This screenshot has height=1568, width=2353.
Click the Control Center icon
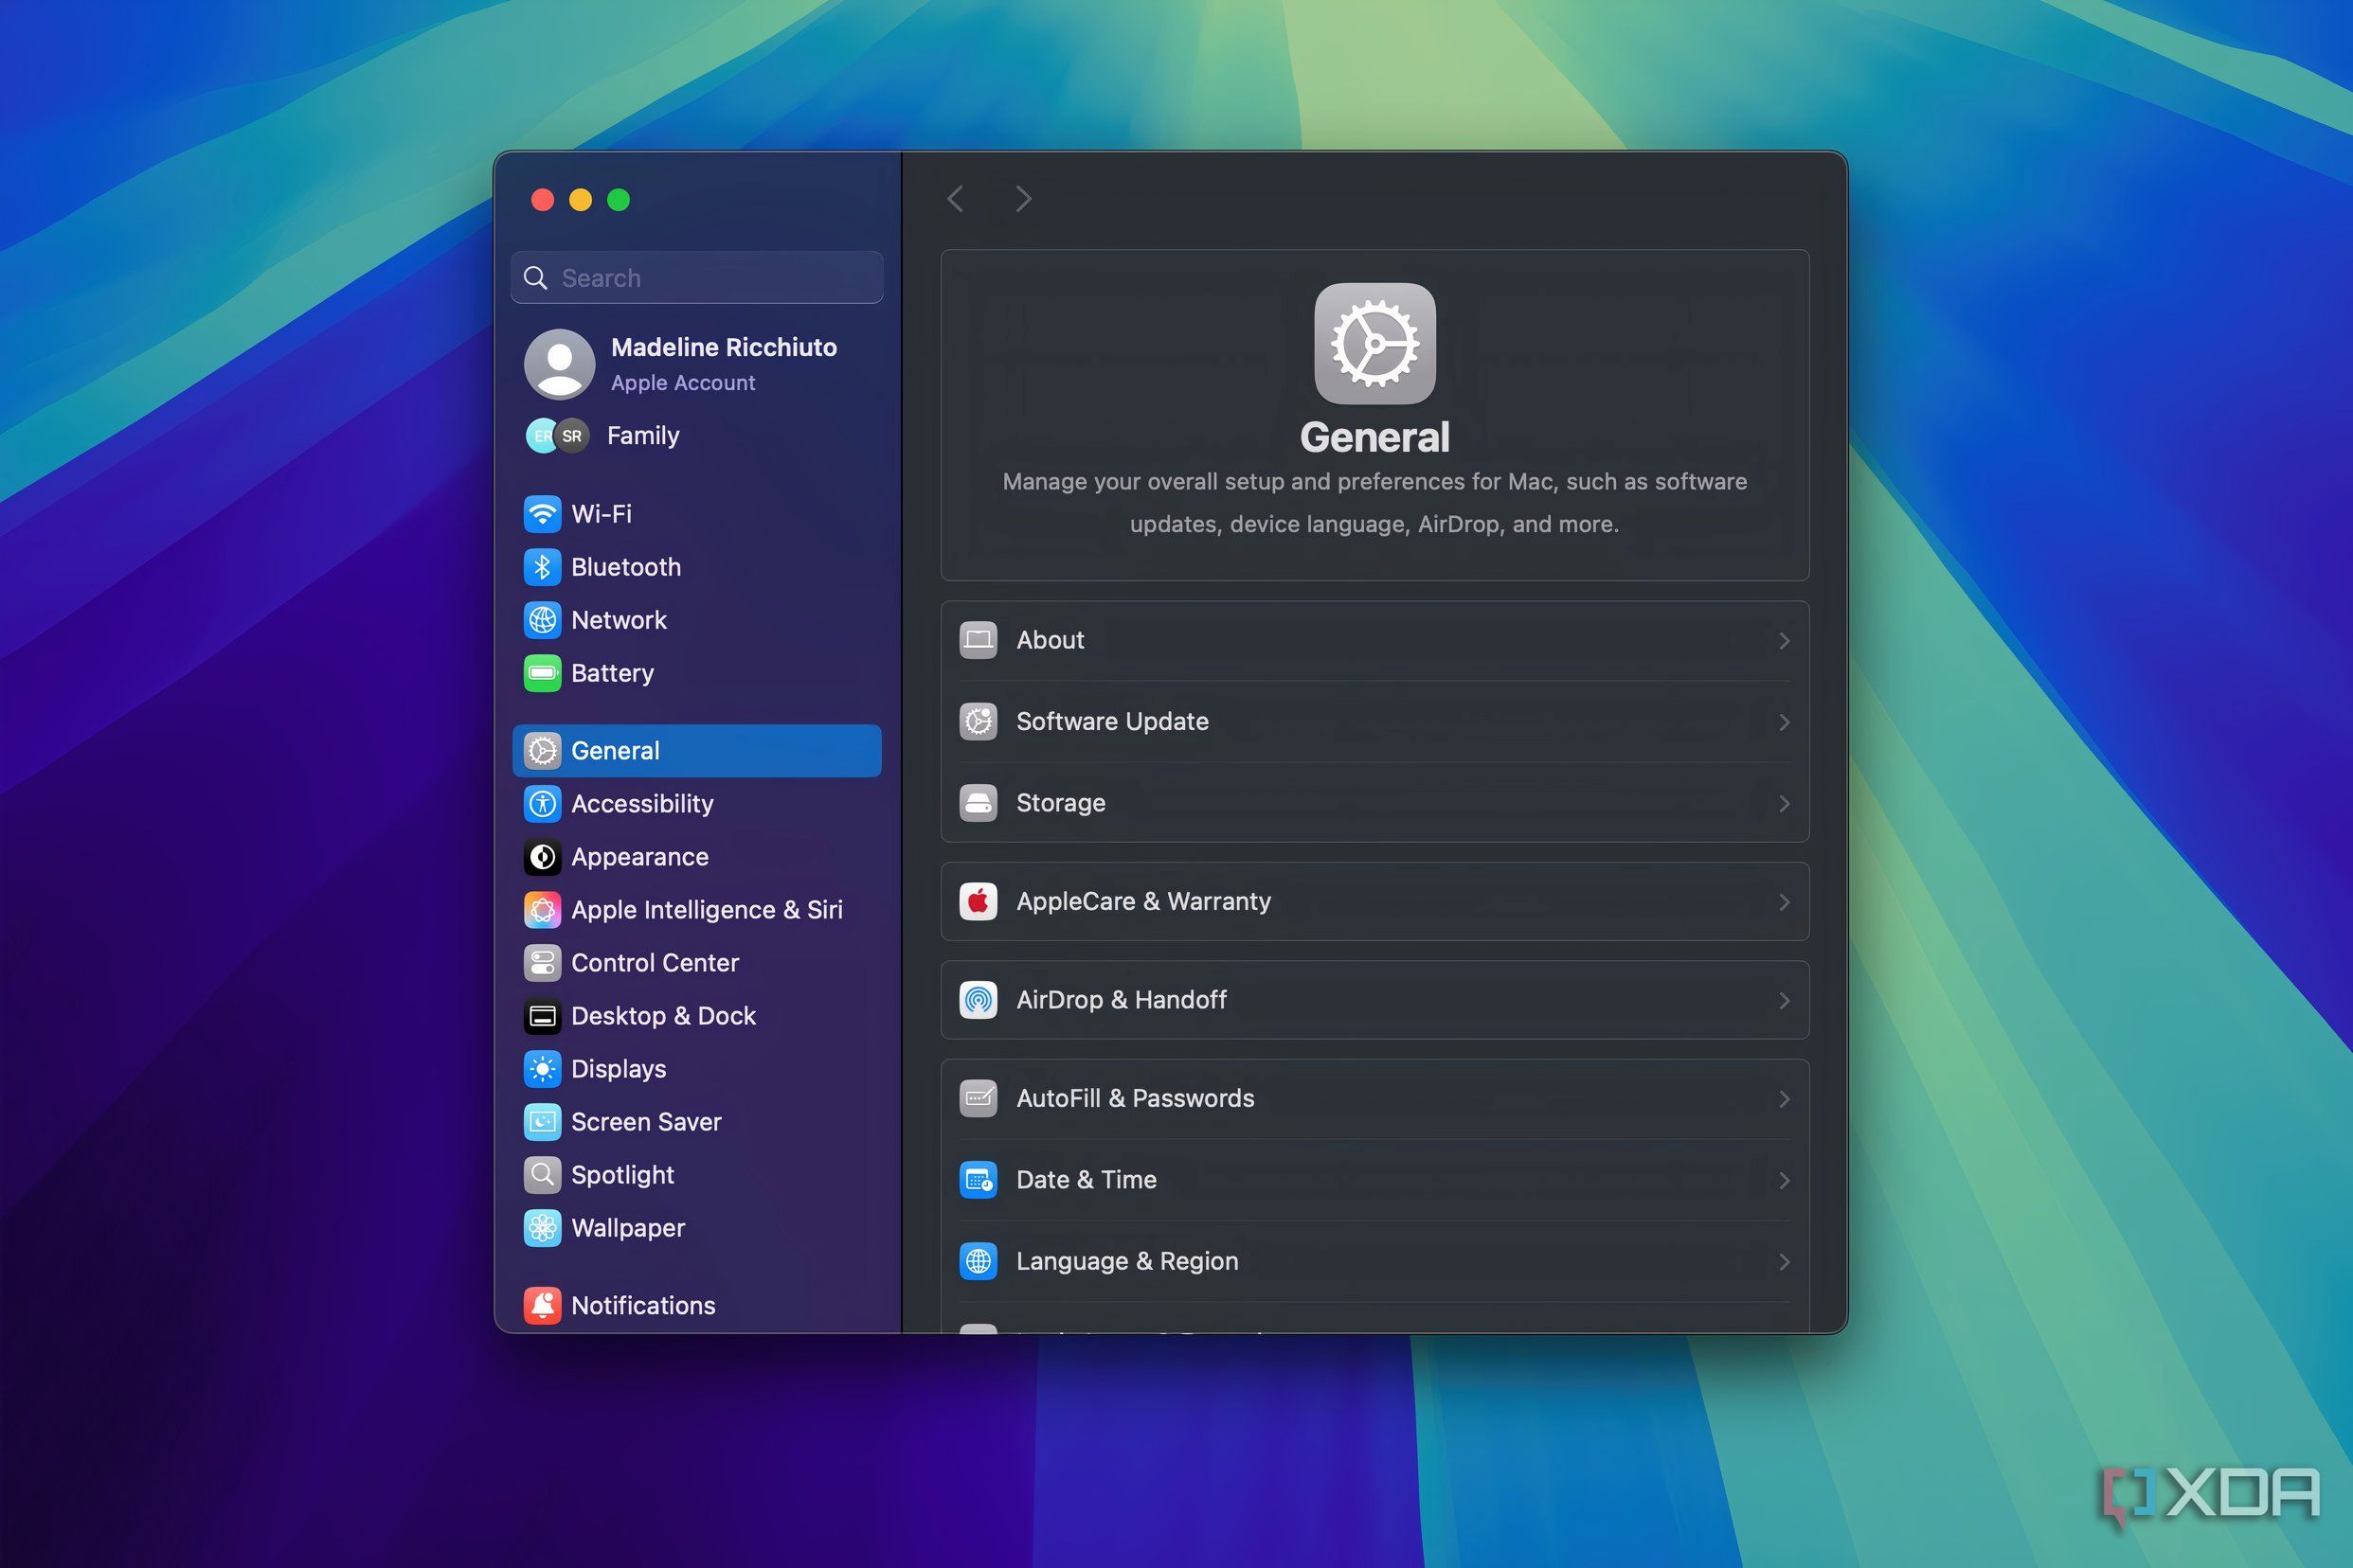click(542, 963)
